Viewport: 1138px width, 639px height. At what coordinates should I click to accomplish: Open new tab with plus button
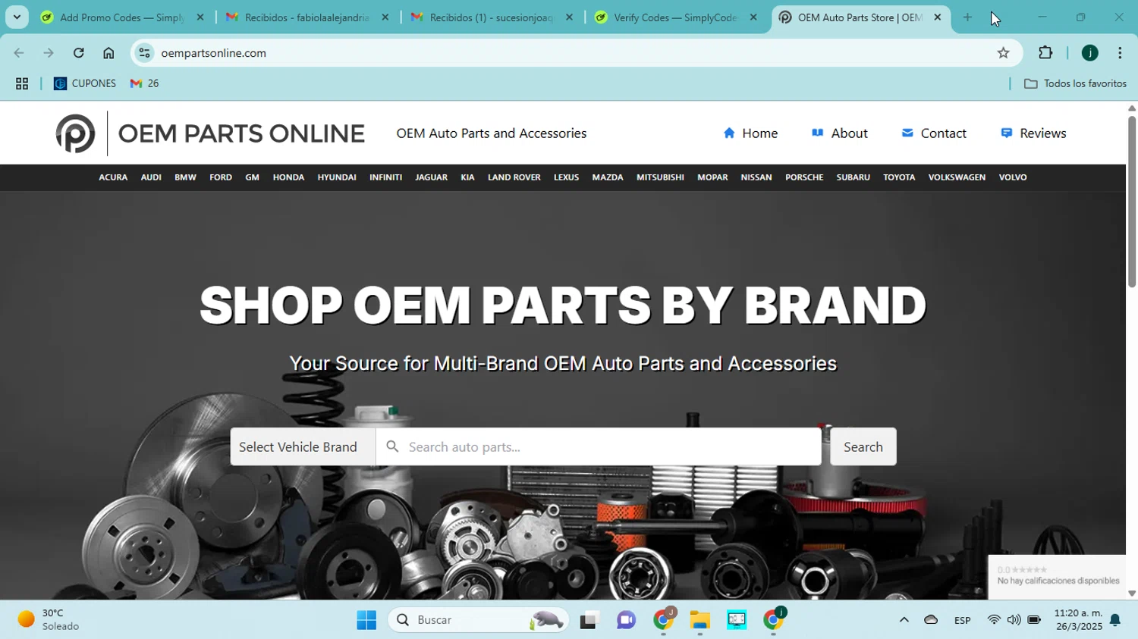coord(967,17)
